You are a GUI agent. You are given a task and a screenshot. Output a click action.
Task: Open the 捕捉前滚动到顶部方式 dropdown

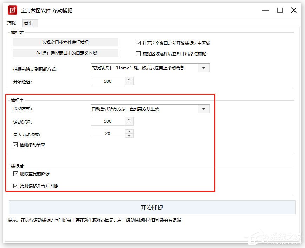204,68
